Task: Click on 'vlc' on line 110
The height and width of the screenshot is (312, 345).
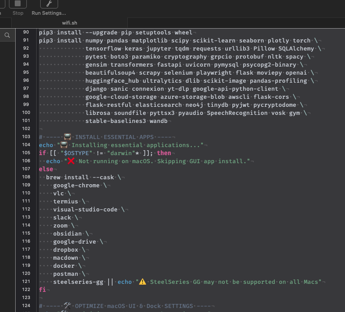Action: point(58,194)
